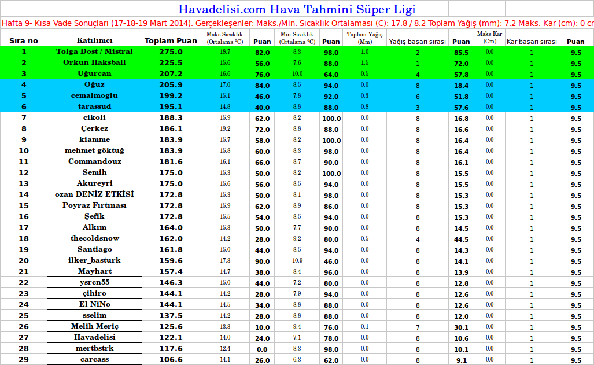Screen dimensions: 594x365
Task: Click the Havadelisi.com Hava Tahmini Süper Ligi title
Action: point(296,9)
